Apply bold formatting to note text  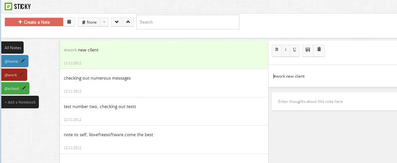[x=277, y=49]
